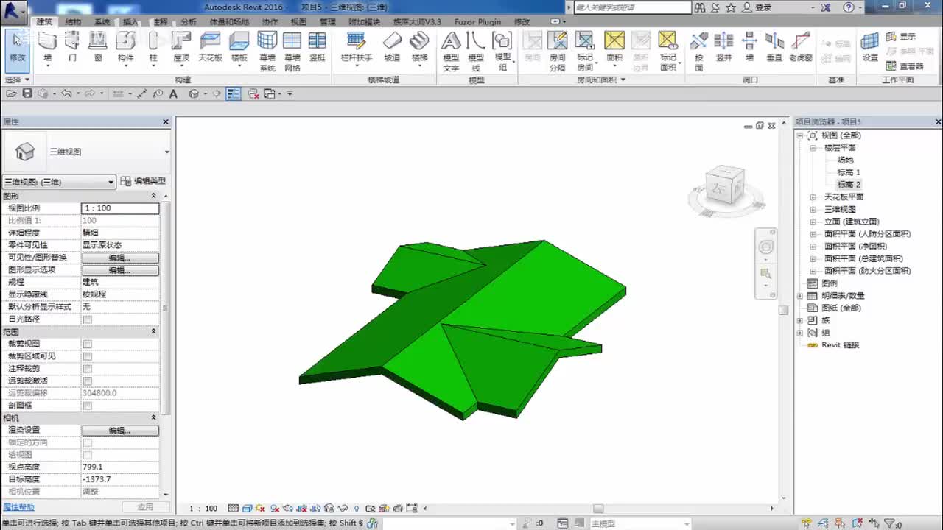Click the text tool 'A' in quick access toolbar
Image resolution: width=943 pixels, height=530 pixels.
pyautogui.click(x=174, y=93)
